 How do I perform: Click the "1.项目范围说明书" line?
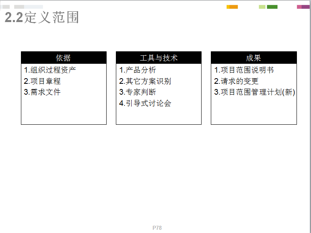(244, 70)
